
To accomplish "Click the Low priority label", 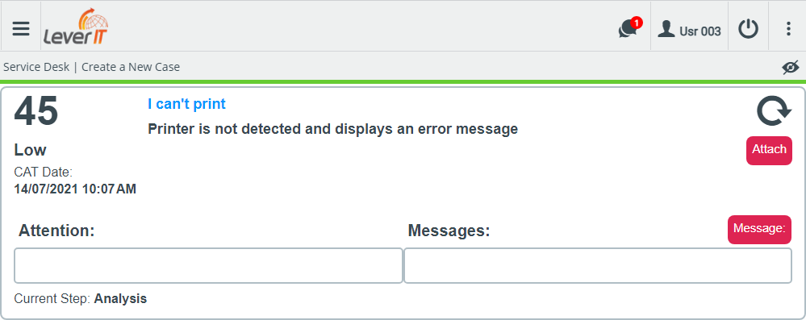I will coord(31,150).
